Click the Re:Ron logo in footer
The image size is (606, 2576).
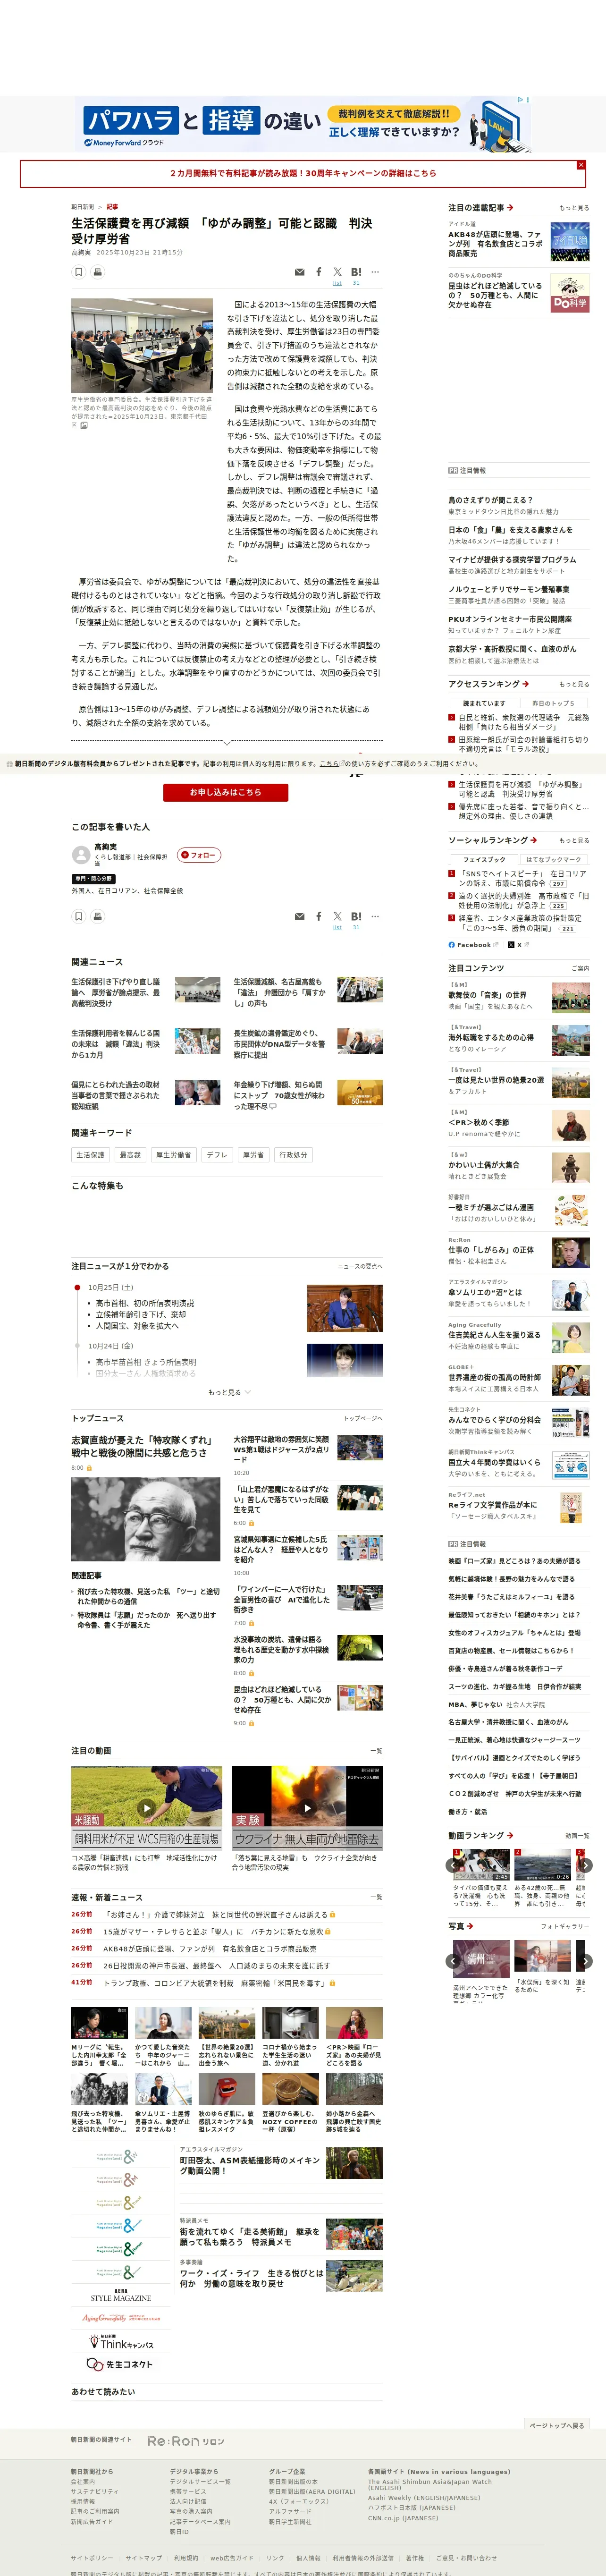pos(186,2441)
